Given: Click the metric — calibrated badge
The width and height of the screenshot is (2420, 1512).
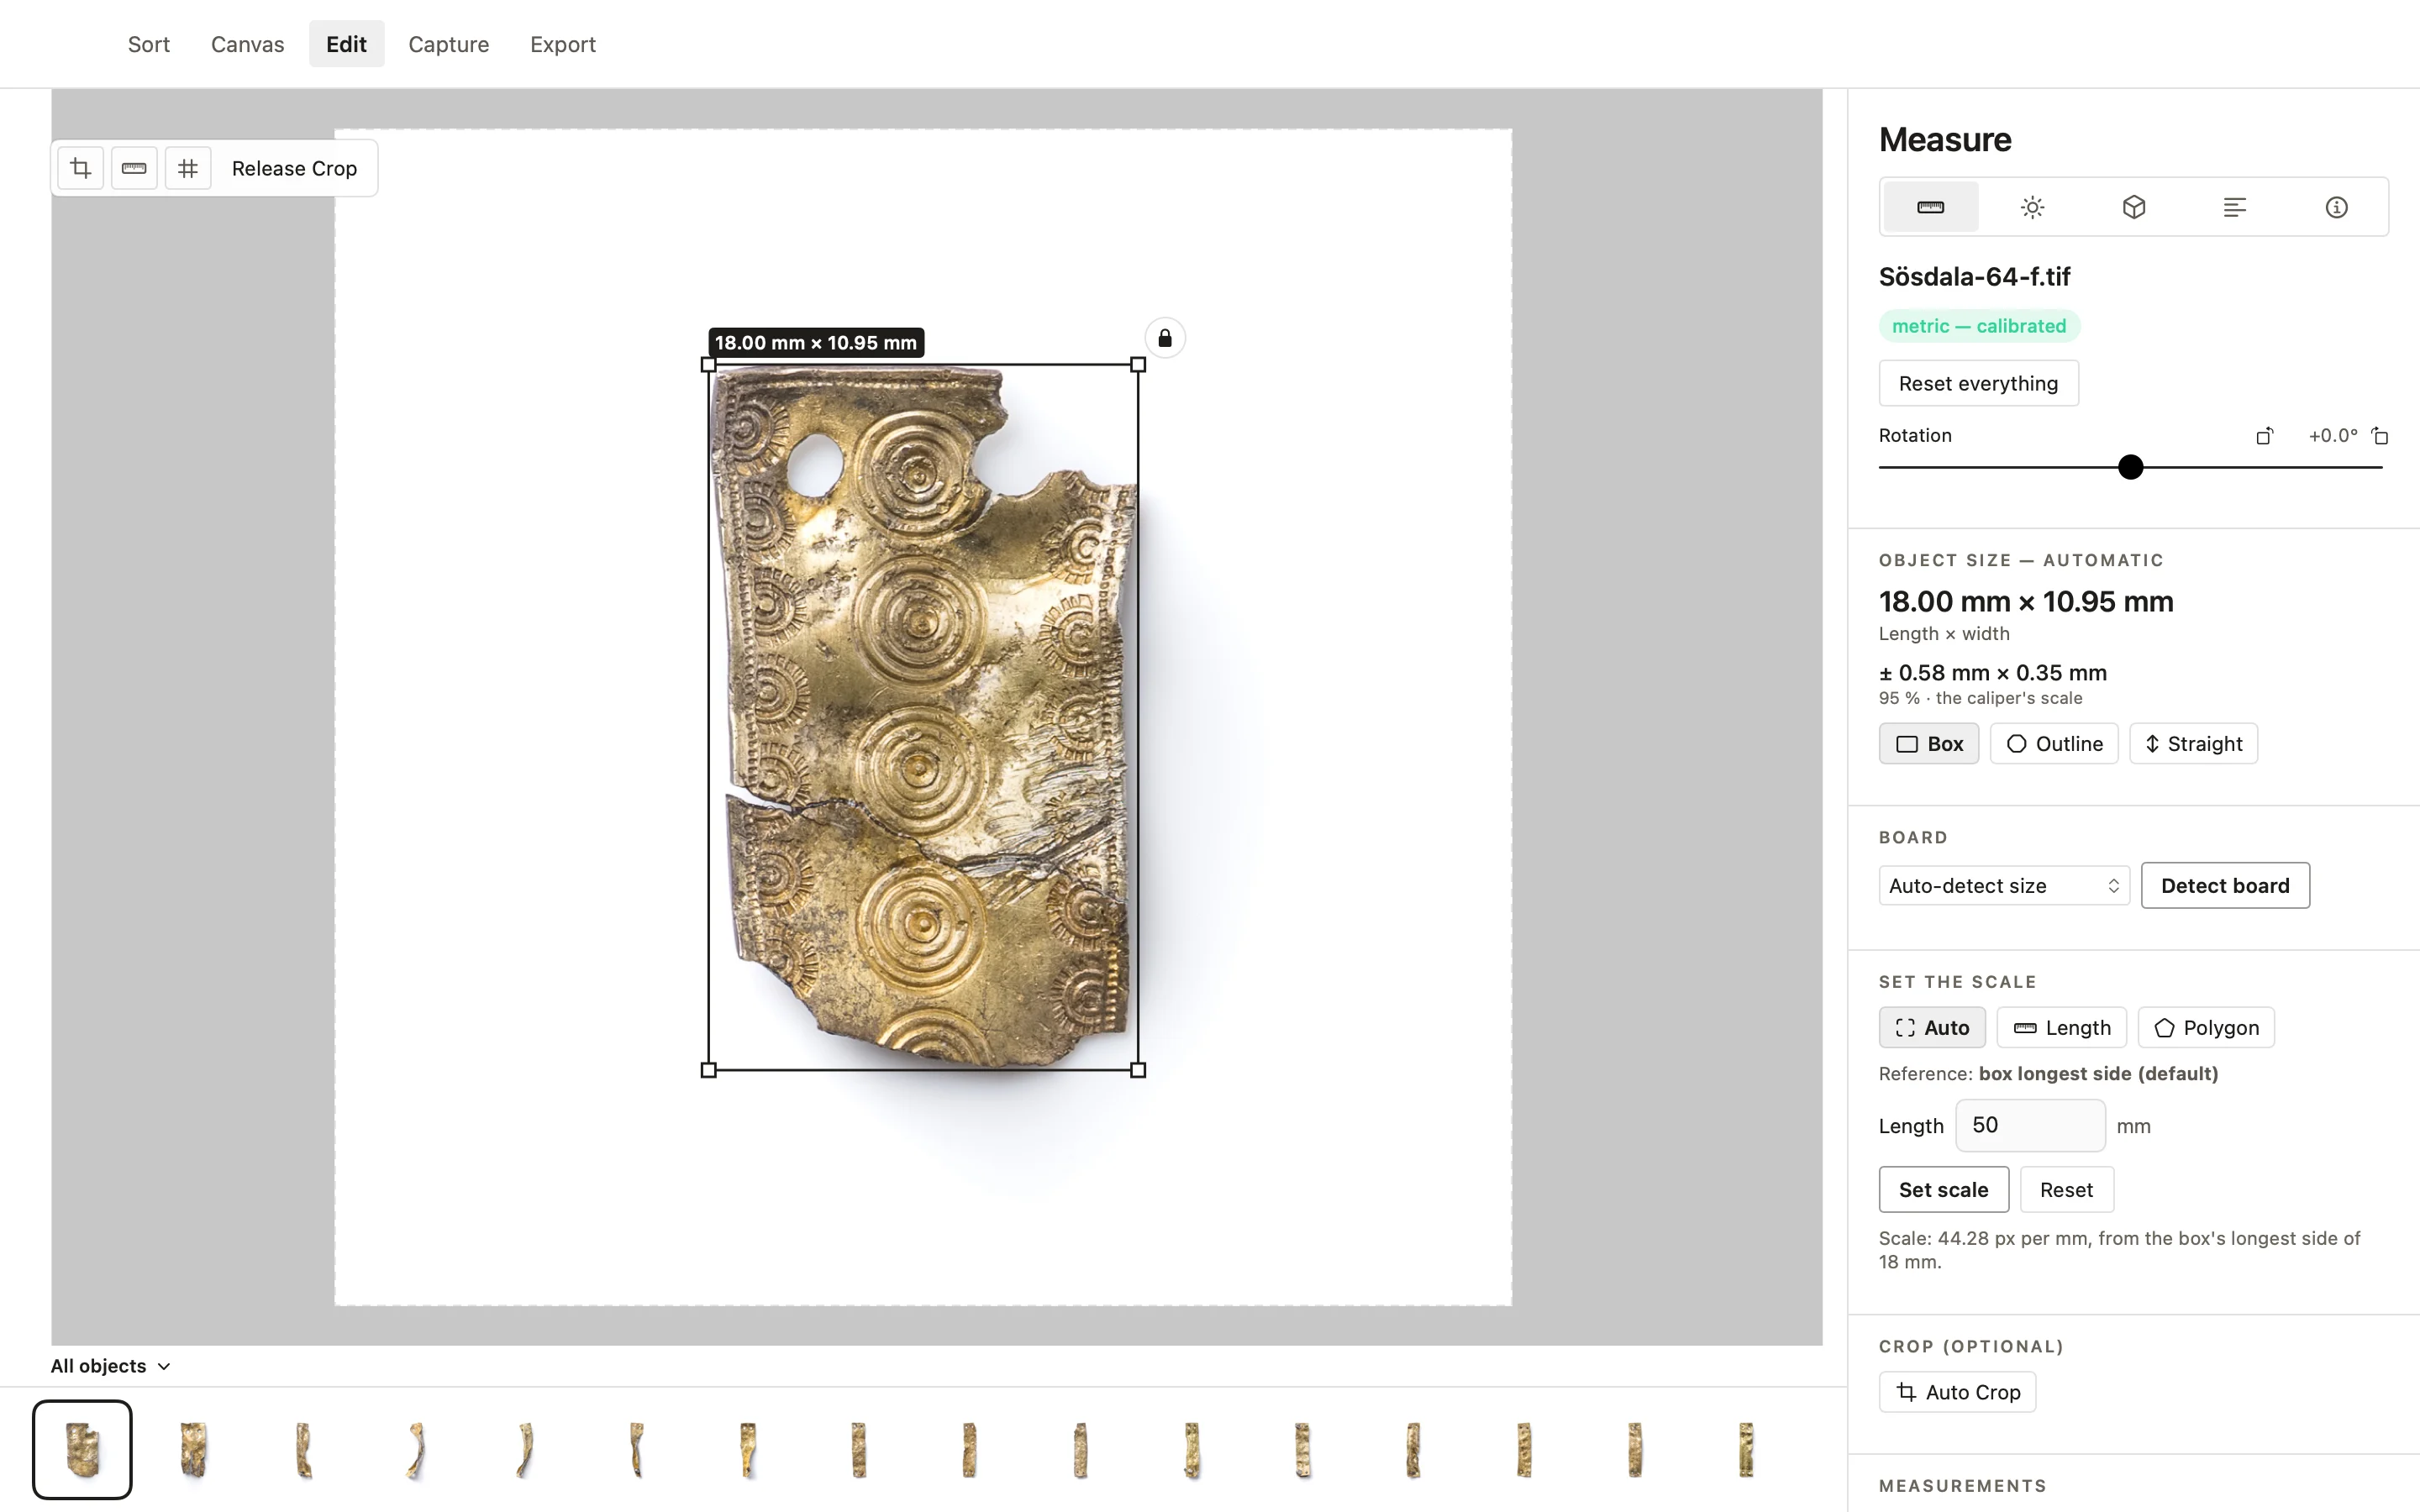Looking at the screenshot, I should point(1979,326).
